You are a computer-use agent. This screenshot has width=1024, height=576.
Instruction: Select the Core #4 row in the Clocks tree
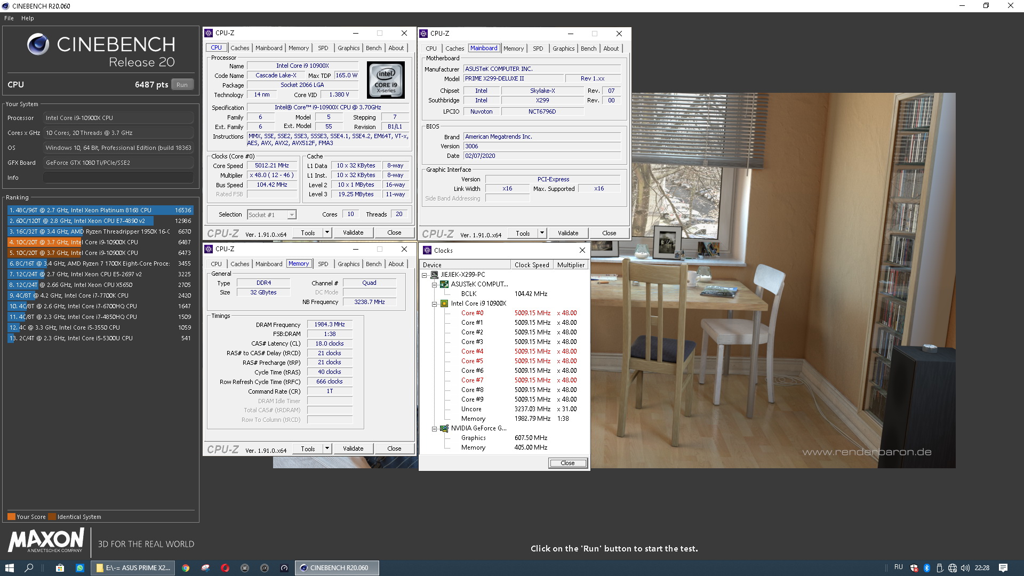472,351
